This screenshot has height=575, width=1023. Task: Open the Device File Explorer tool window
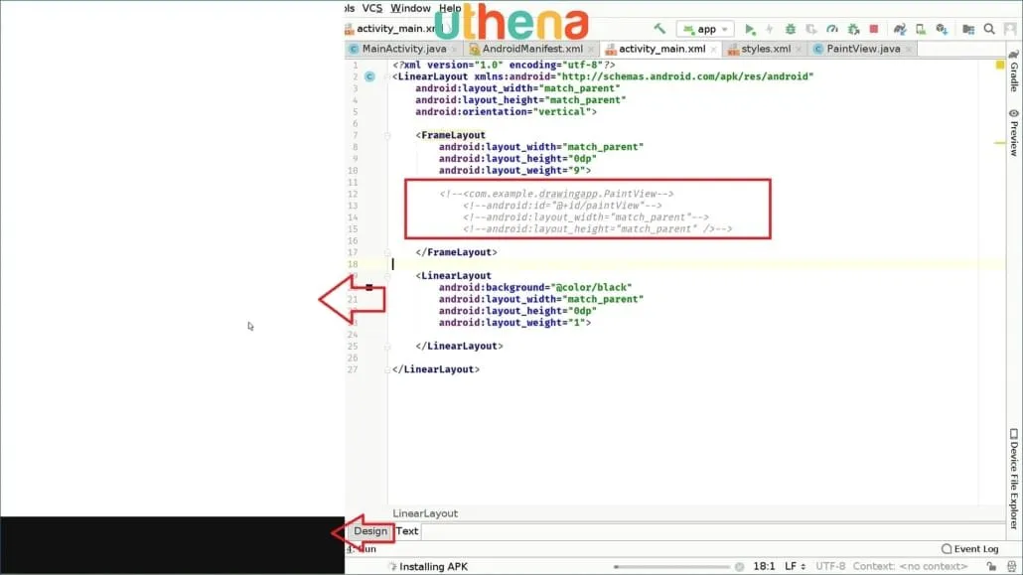(1014, 479)
